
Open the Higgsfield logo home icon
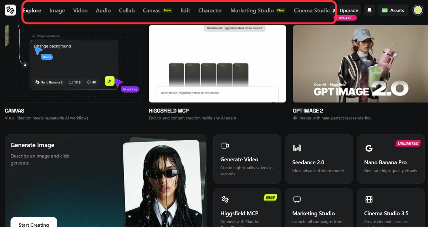click(x=10, y=10)
